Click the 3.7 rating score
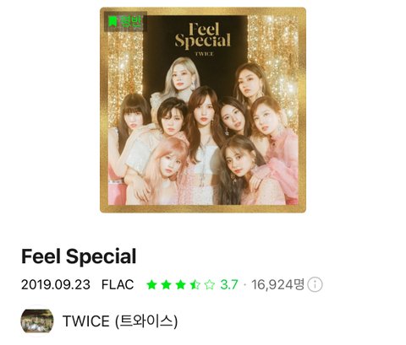Viewport: 406px width, 345px height. point(229,284)
